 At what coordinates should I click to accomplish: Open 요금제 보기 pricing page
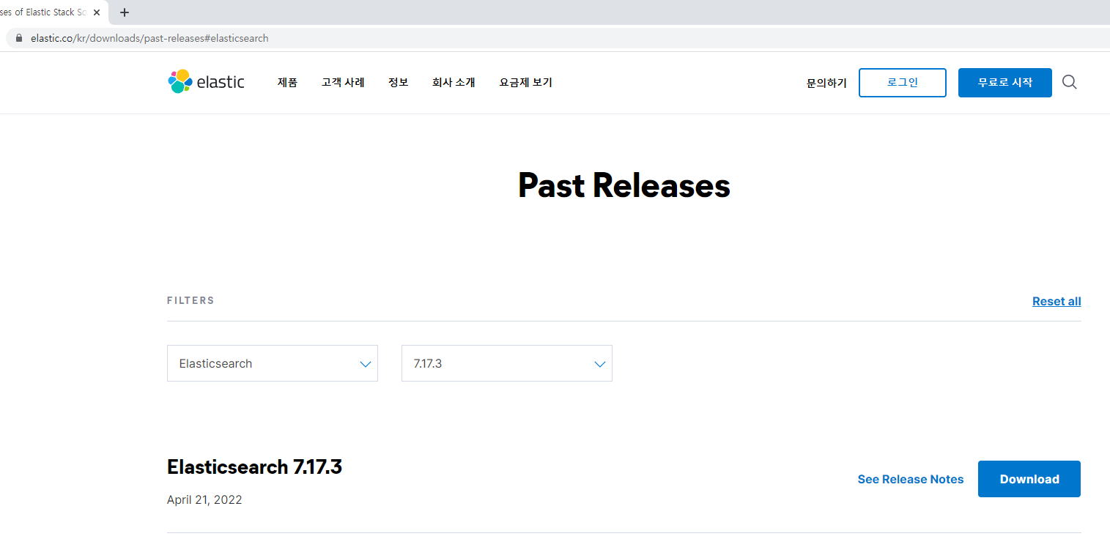(x=526, y=83)
